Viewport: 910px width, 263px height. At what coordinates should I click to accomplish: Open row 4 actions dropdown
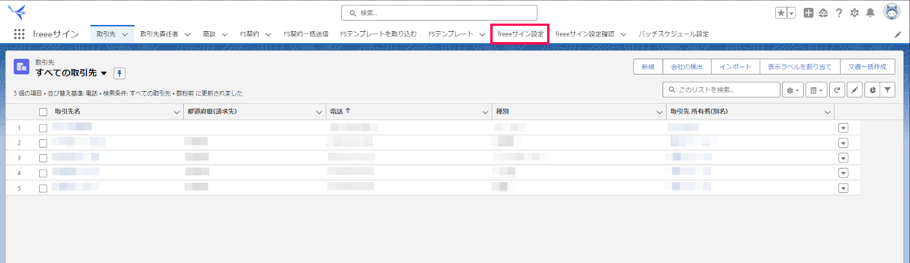[843, 173]
